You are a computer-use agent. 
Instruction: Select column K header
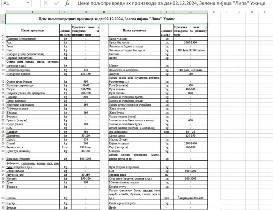click(252, 12)
